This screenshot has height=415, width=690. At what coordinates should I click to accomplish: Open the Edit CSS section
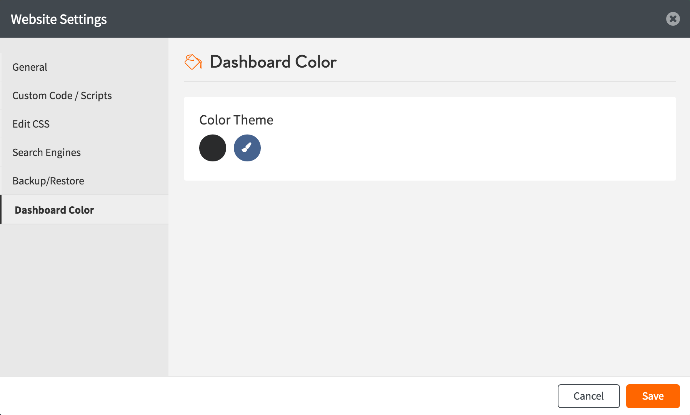click(31, 124)
